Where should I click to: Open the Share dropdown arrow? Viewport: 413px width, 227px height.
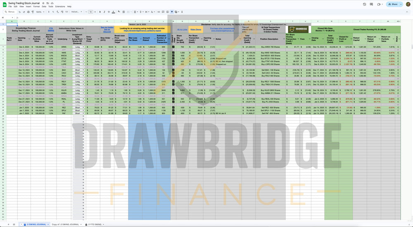[x=401, y=4]
